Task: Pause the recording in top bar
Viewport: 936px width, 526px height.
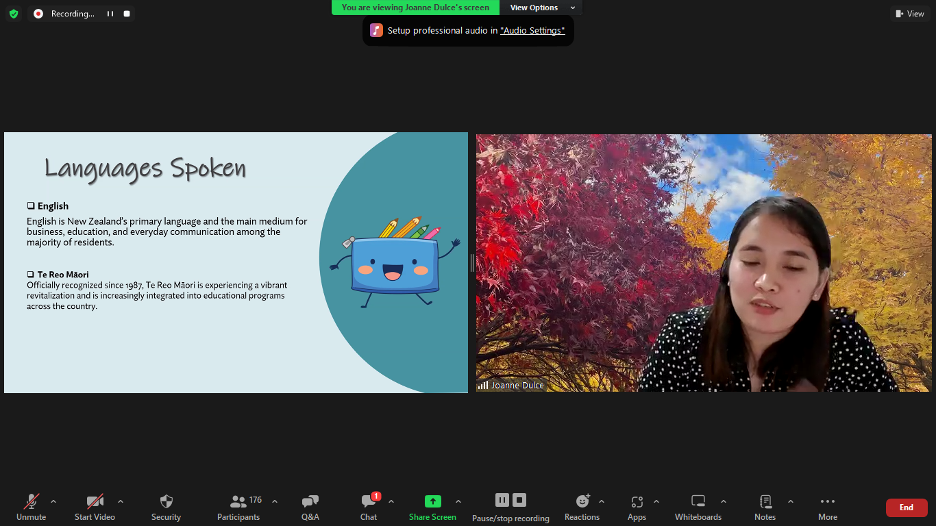Action: (110, 14)
